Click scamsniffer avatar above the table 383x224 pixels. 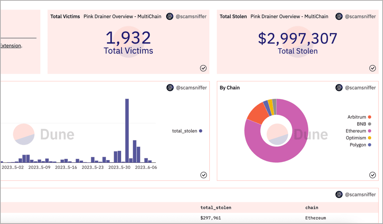click(x=339, y=194)
